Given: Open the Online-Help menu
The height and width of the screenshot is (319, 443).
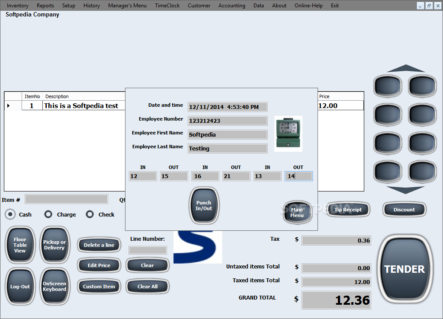Looking at the screenshot, I should [x=308, y=5].
